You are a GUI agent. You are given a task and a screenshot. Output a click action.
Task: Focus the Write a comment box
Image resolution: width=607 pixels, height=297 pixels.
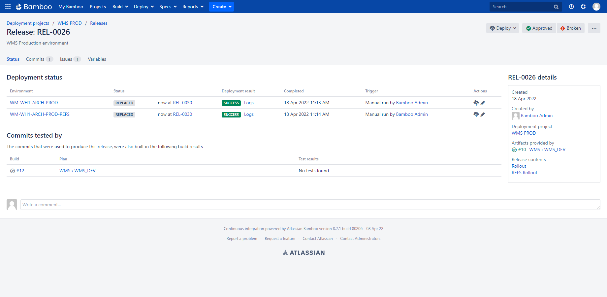pyautogui.click(x=310, y=205)
